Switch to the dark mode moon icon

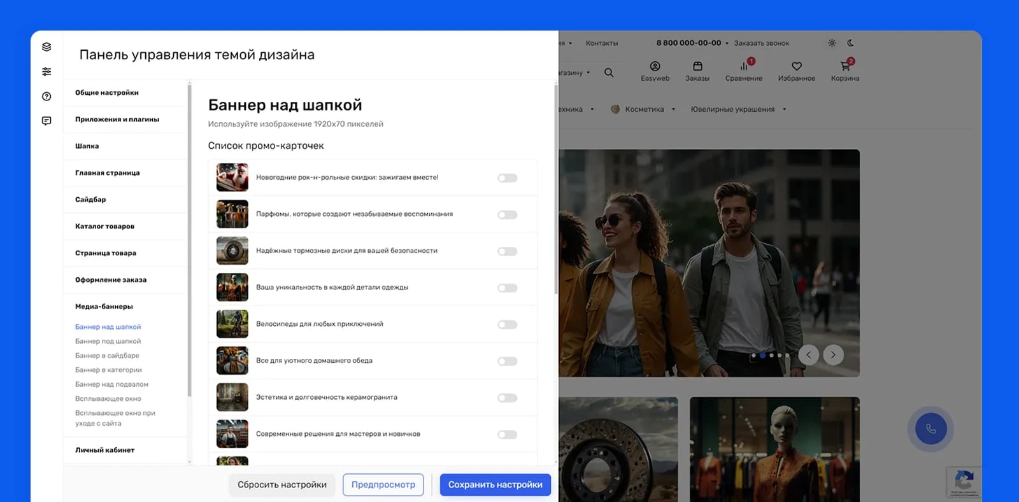pos(850,43)
